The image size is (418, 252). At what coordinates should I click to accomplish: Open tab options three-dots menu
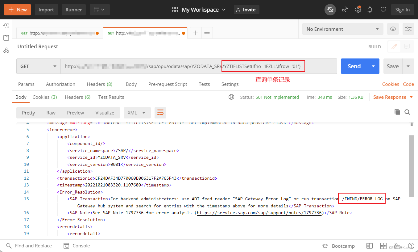207,33
